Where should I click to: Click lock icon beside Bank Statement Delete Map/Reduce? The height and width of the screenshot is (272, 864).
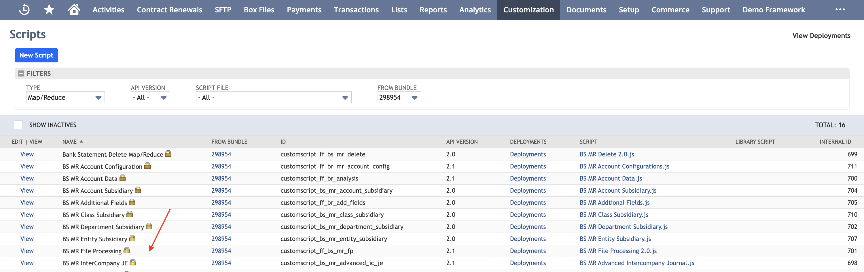pos(168,154)
